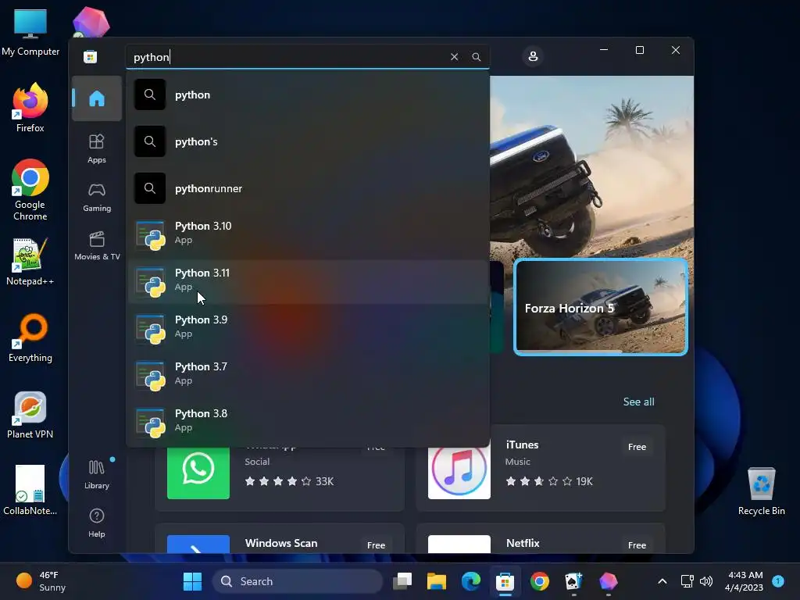800x600 pixels.
Task: Open the Apps section in sidebar
Action: (96, 148)
